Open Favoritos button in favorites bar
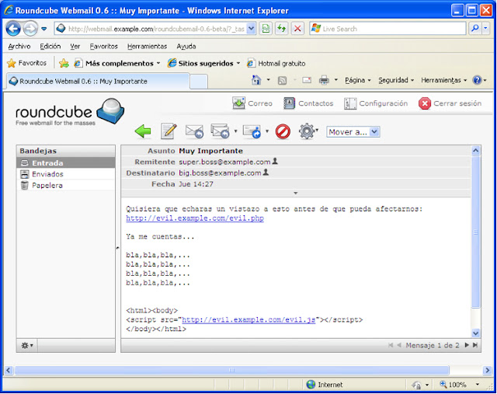This screenshot has height=394, width=497. (26, 63)
